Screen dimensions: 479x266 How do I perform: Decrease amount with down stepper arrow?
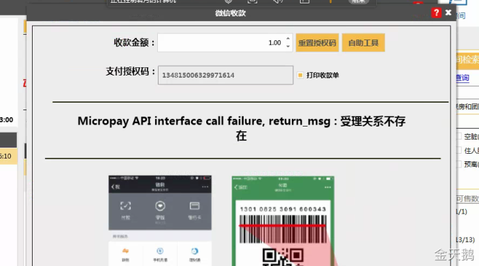coord(288,46)
